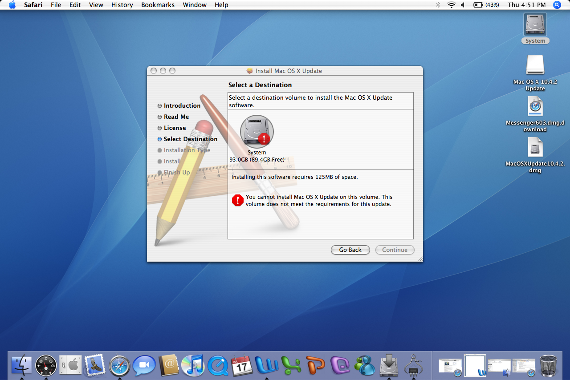This screenshot has width=570, height=380.
Task: Click the volume speaker icon in menu bar
Action: 463,5
